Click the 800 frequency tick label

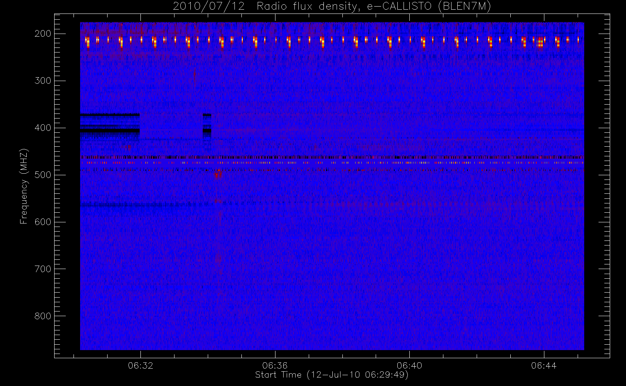43,316
